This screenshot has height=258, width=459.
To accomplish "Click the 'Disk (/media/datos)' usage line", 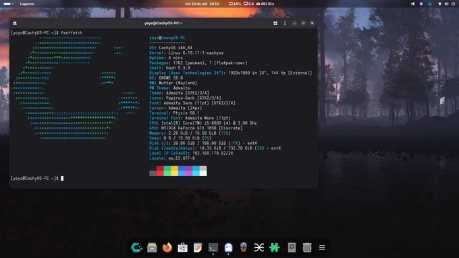I will (x=215, y=148).
